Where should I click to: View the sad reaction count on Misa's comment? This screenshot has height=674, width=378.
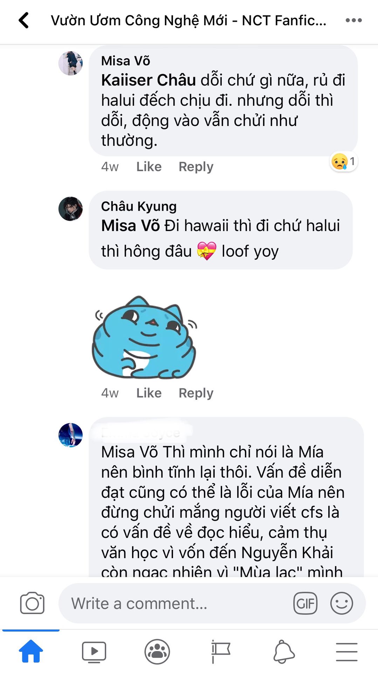pyautogui.click(x=344, y=162)
